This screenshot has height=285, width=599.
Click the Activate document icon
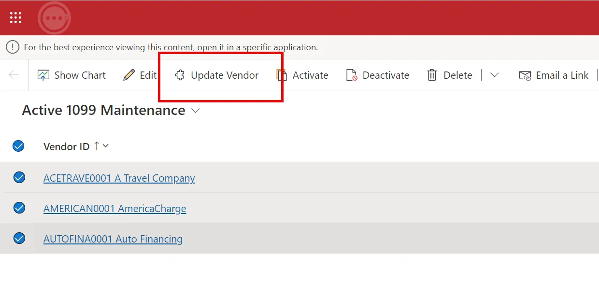tap(282, 75)
